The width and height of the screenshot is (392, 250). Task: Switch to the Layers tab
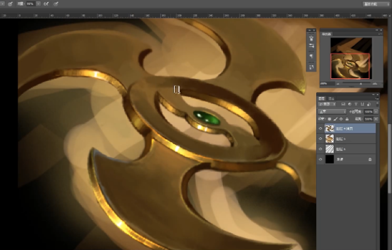321,98
